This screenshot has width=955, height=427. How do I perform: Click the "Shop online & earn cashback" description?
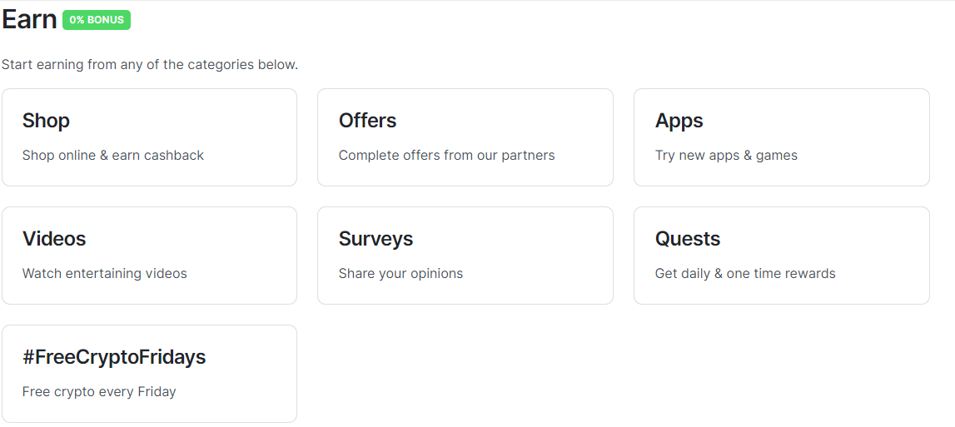tap(113, 155)
